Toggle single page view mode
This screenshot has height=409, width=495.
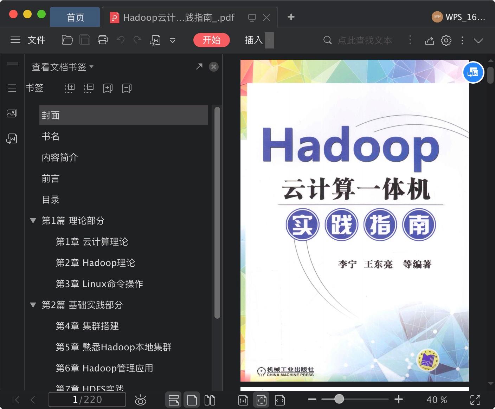pos(192,400)
